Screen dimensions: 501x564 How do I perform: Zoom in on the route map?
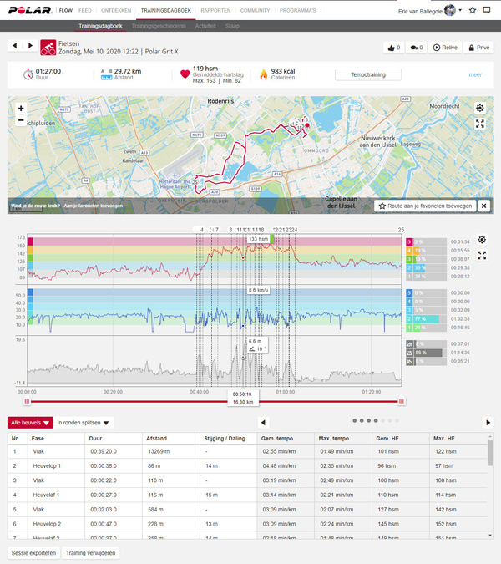coord(21,109)
